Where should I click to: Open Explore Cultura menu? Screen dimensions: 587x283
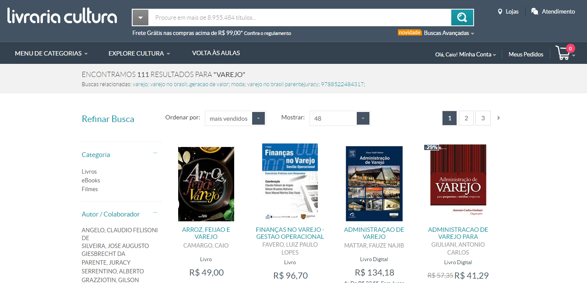pos(139,53)
